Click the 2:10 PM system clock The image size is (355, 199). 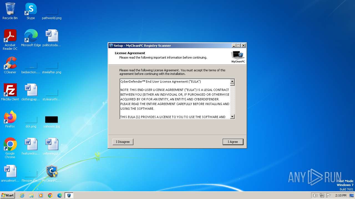pyautogui.click(x=341, y=195)
